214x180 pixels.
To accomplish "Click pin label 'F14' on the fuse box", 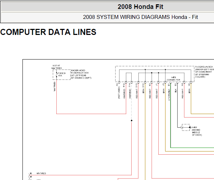I will pos(130,85).
